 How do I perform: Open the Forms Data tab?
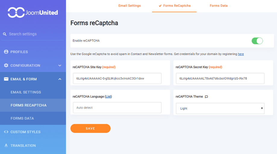tap(219, 6)
